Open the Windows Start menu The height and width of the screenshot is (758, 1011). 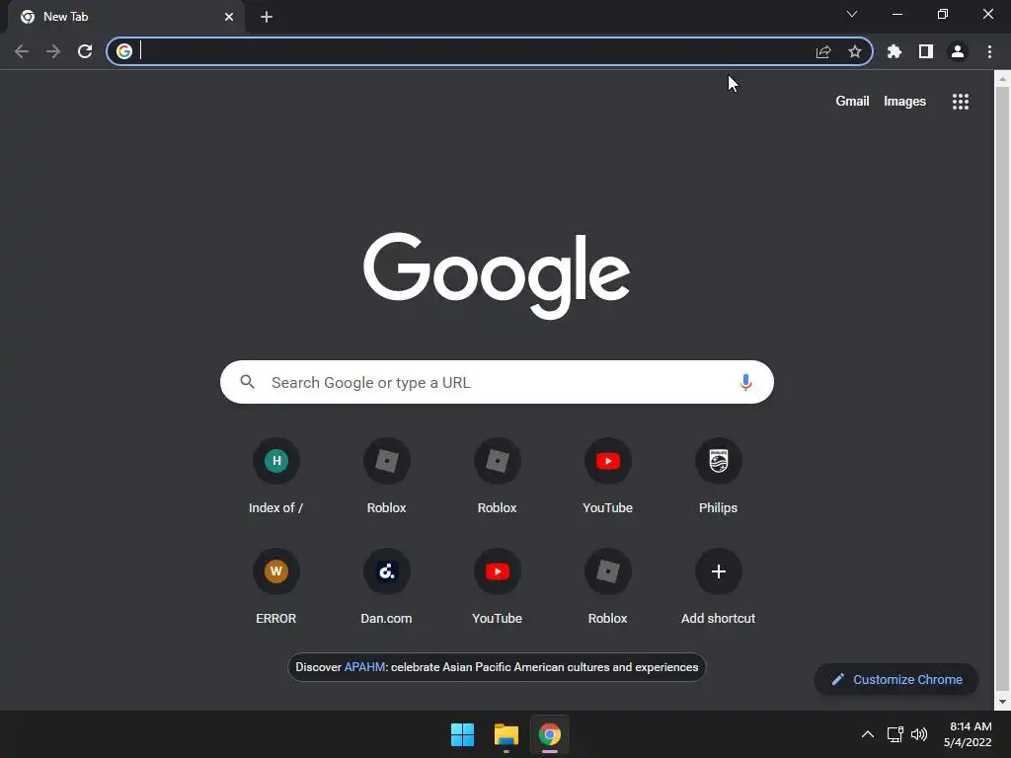point(462,734)
